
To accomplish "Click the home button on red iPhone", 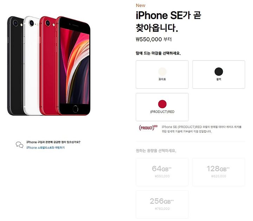I will point(75,109).
